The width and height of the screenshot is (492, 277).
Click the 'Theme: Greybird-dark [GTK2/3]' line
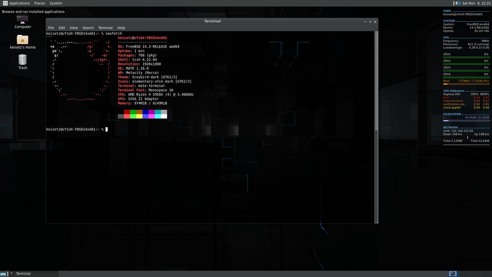coord(147,77)
